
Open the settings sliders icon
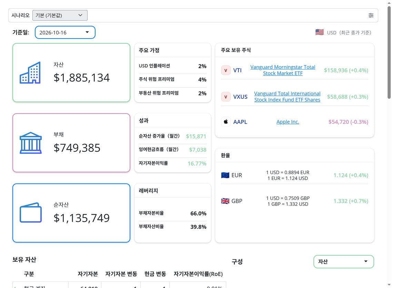(371, 15)
